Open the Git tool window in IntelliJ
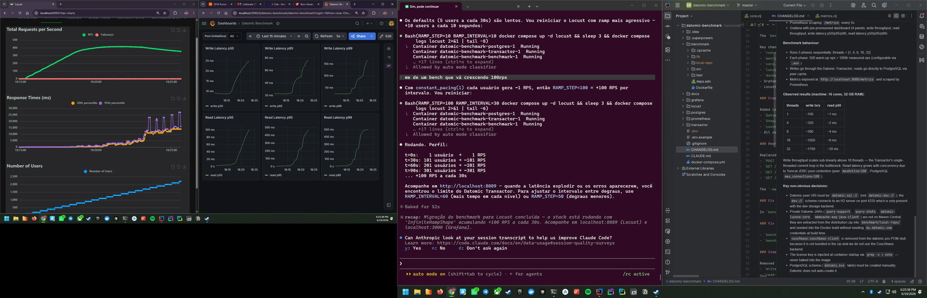Screen dimensions: 927x298 668,272
